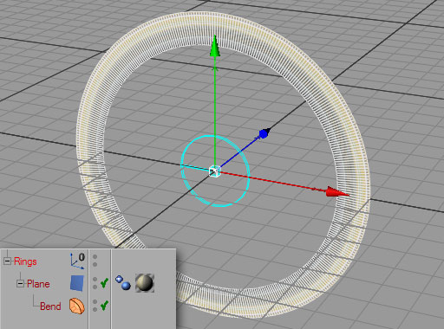Select the Bend object name
This screenshot has width=444, height=329.
click(50, 306)
